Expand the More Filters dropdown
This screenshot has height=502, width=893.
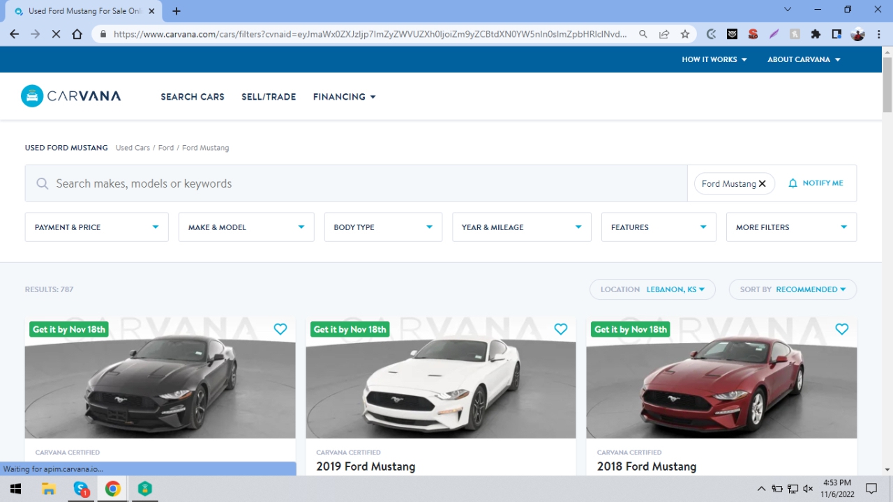tap(791, 227)
